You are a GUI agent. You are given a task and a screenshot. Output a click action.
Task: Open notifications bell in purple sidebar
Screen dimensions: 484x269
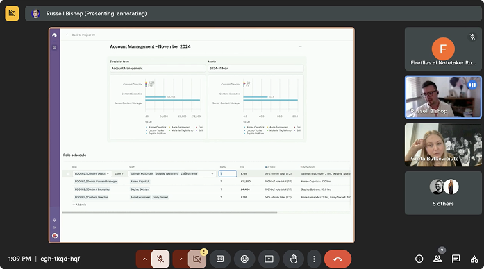click(55, 220)
